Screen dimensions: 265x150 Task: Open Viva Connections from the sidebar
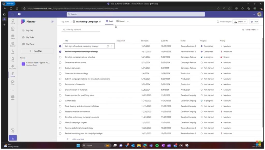[x=12, y=67]
